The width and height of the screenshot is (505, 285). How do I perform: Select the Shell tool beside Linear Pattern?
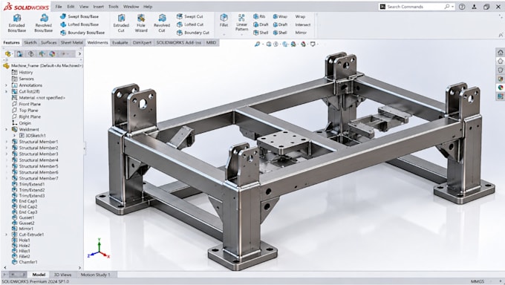point(261,33)
